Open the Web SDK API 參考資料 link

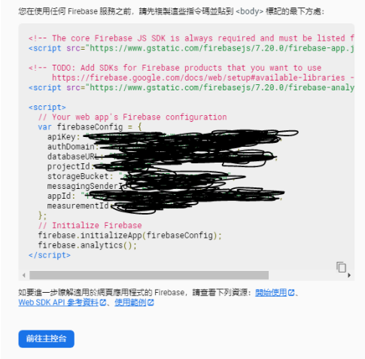[58, 303]
